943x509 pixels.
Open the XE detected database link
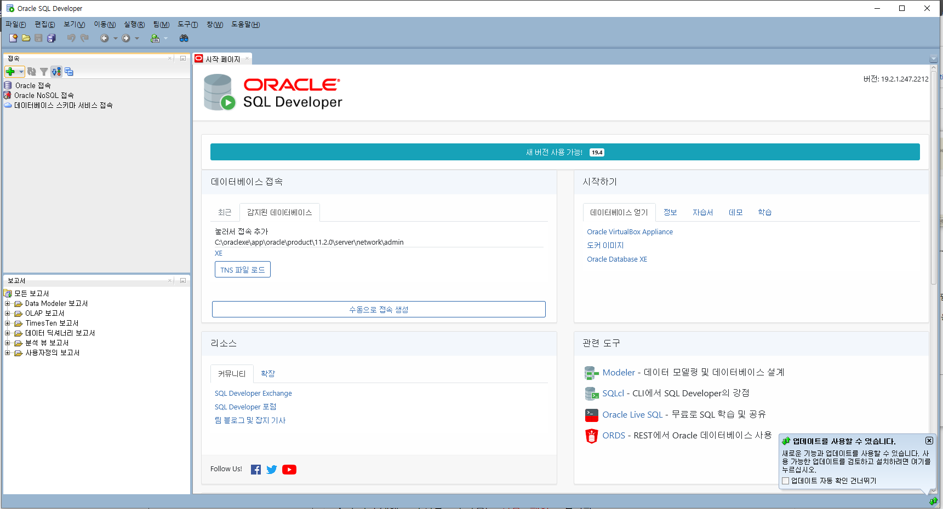pyautogui.click(x=219, y=253)
